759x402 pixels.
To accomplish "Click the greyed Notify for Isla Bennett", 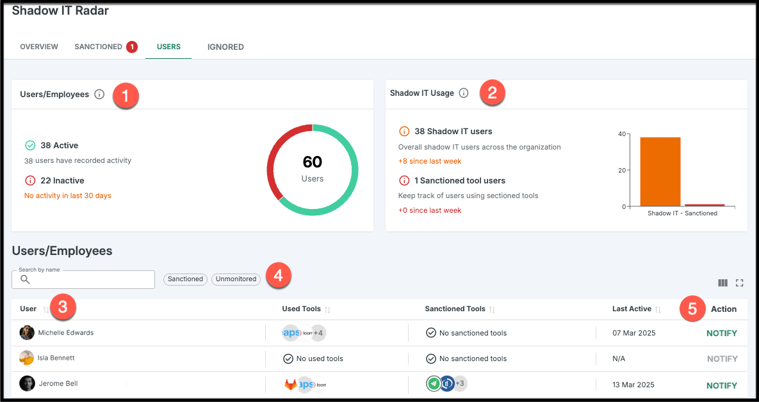I will 722,359.
